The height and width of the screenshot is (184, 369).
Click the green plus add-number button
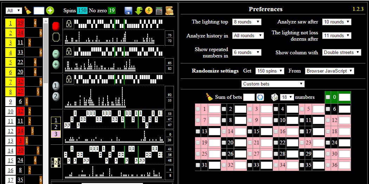point(50,10)
